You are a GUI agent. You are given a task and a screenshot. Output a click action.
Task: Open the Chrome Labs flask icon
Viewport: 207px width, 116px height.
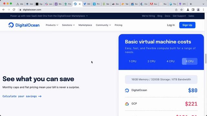(x=188, y=10)
